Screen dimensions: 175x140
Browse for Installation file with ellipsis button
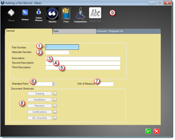click(55, 99)
